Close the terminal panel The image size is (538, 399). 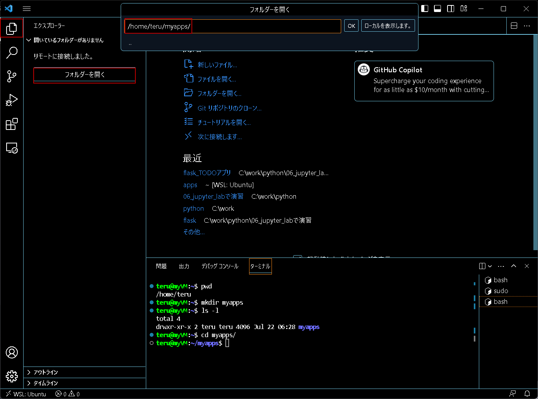527,266
